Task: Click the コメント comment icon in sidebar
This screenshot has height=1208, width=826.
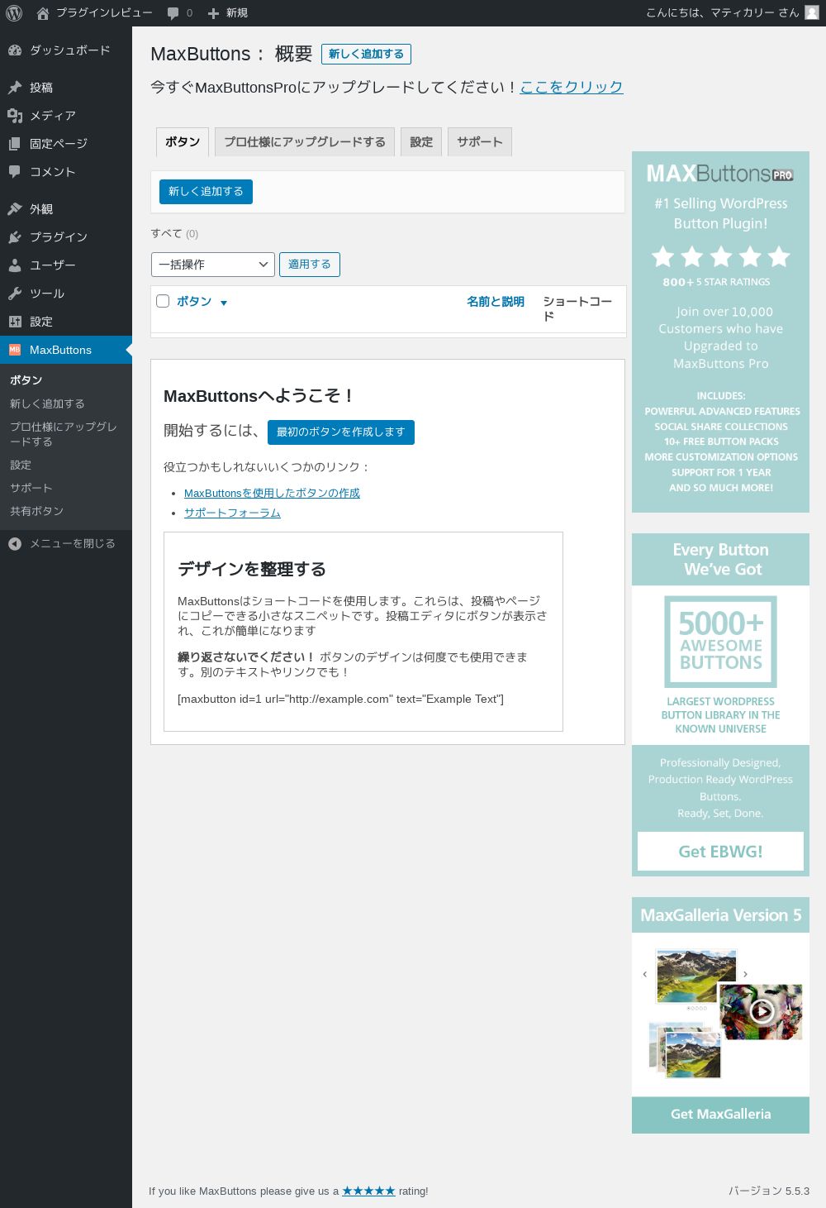Action: (x=15, y=172)
